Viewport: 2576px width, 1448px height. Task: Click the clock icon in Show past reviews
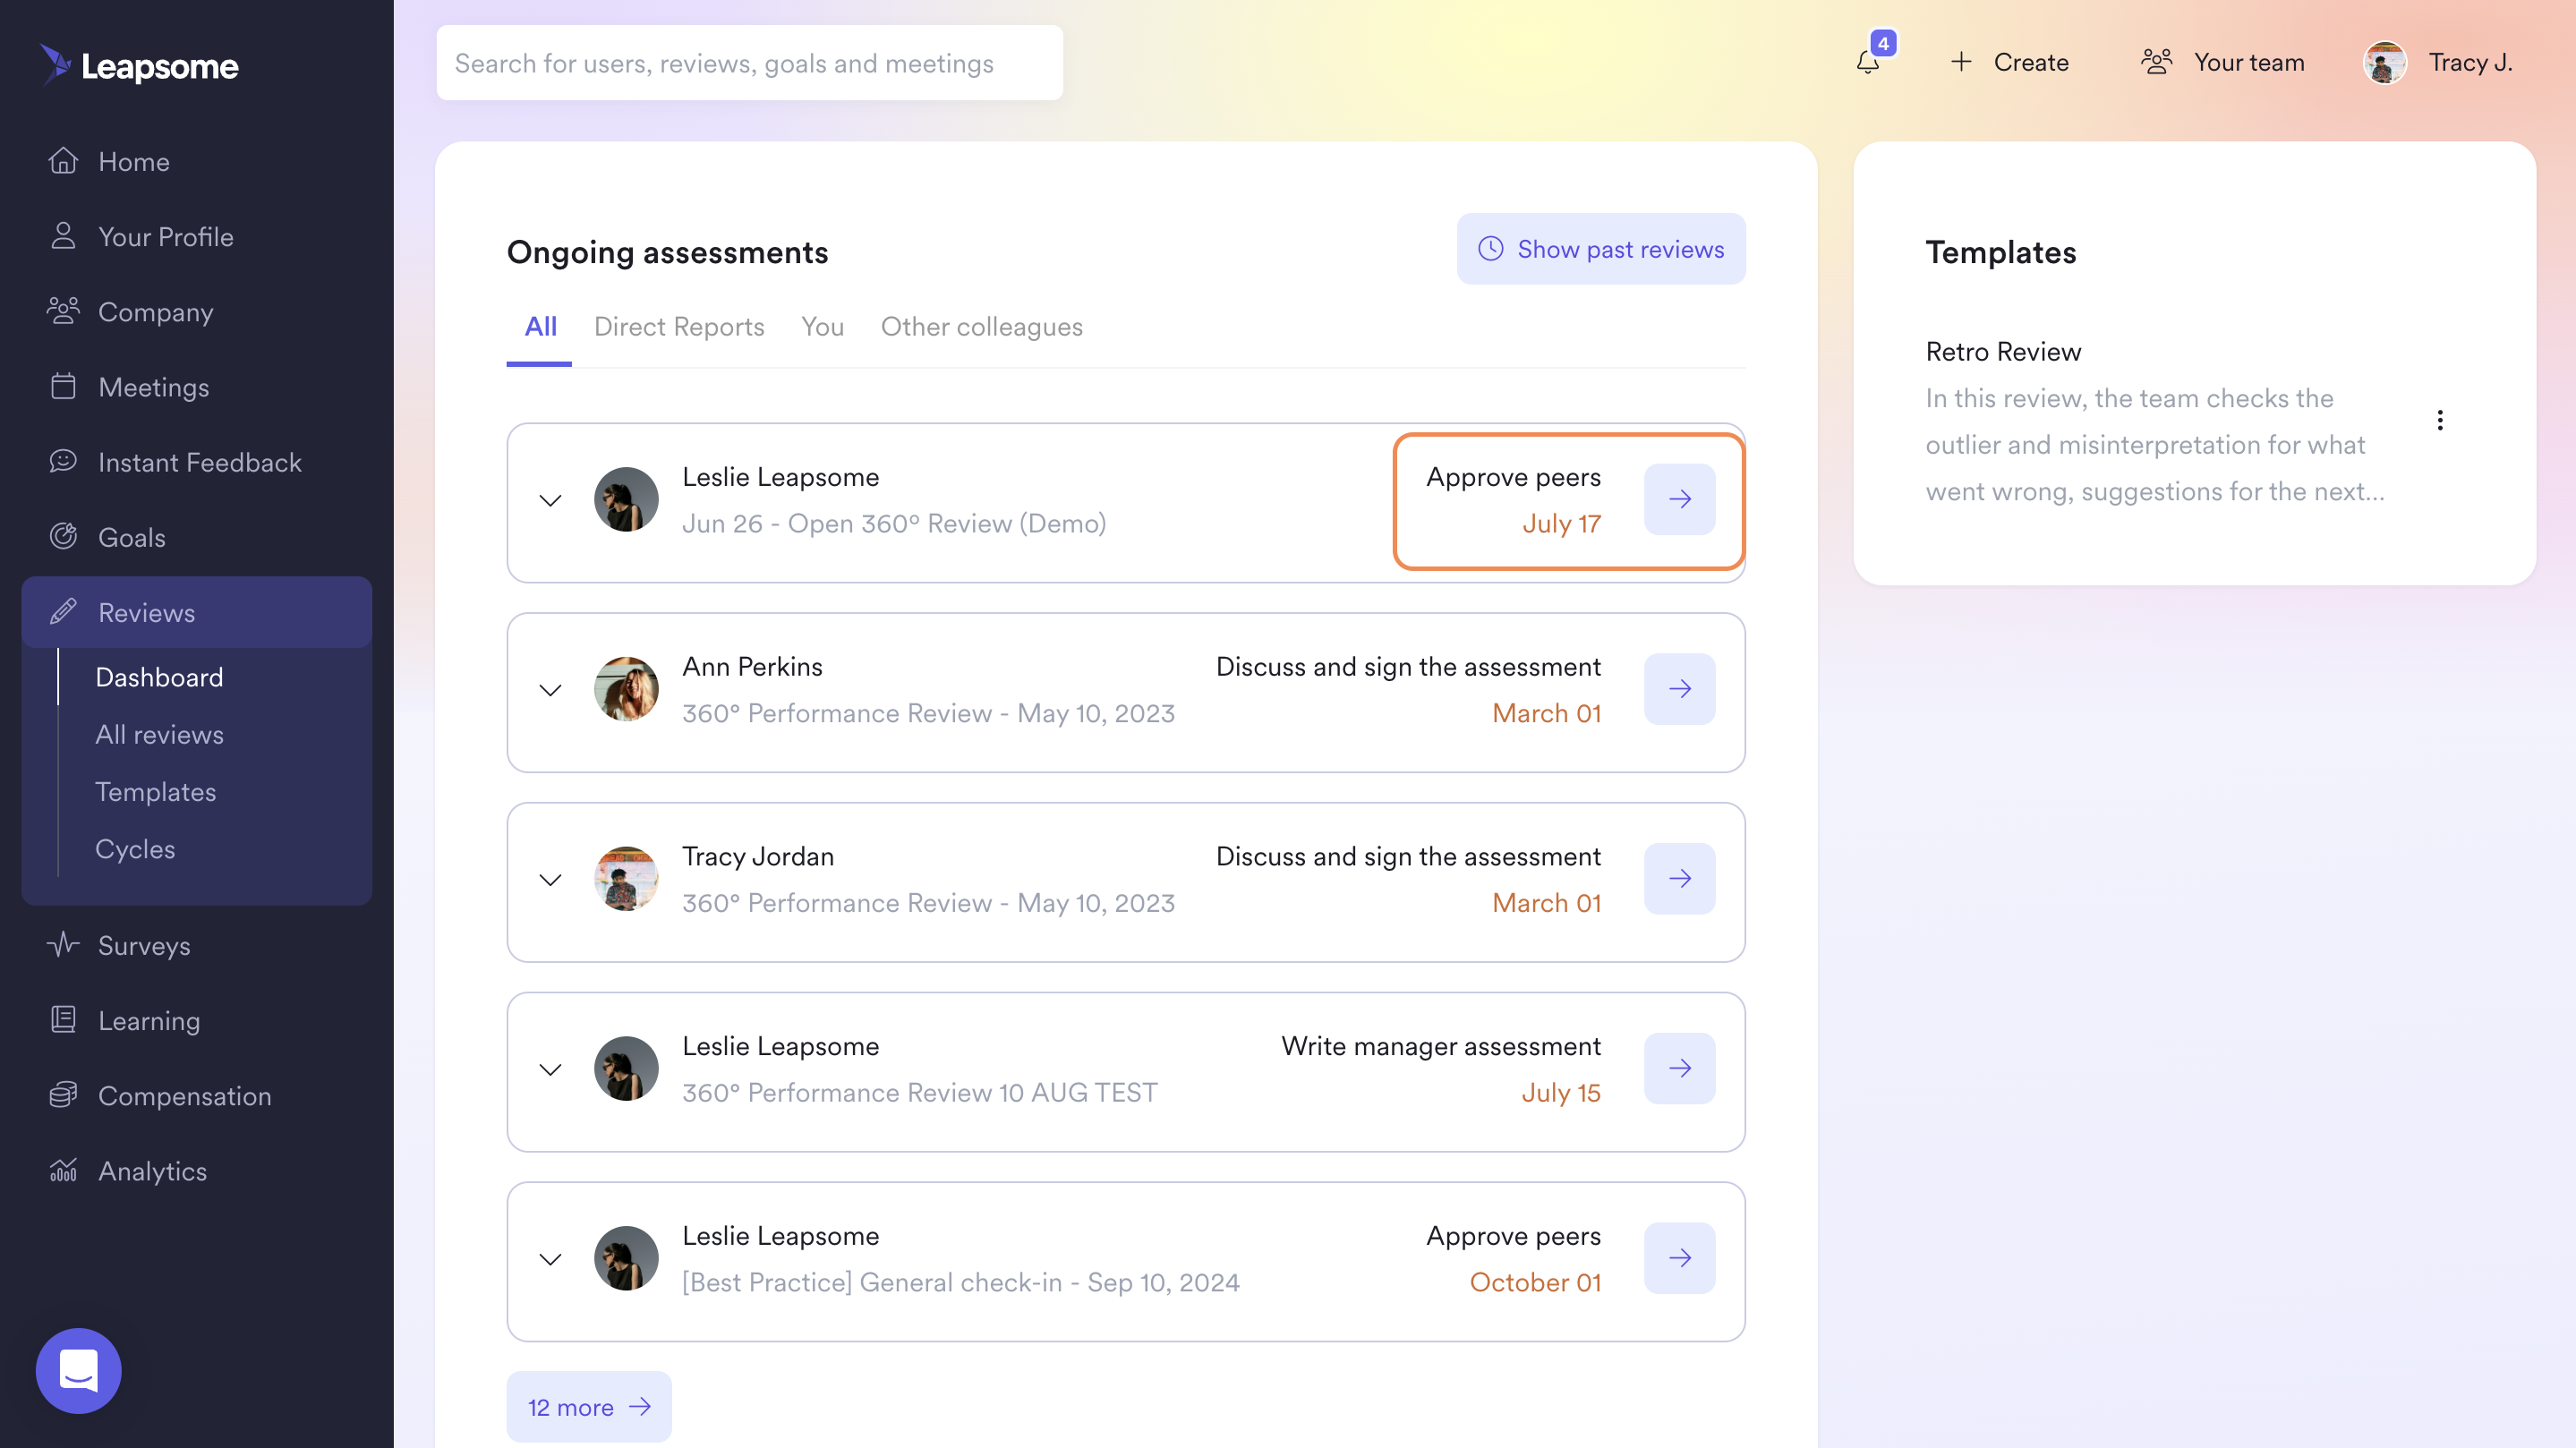click(x=1491, y=249)
